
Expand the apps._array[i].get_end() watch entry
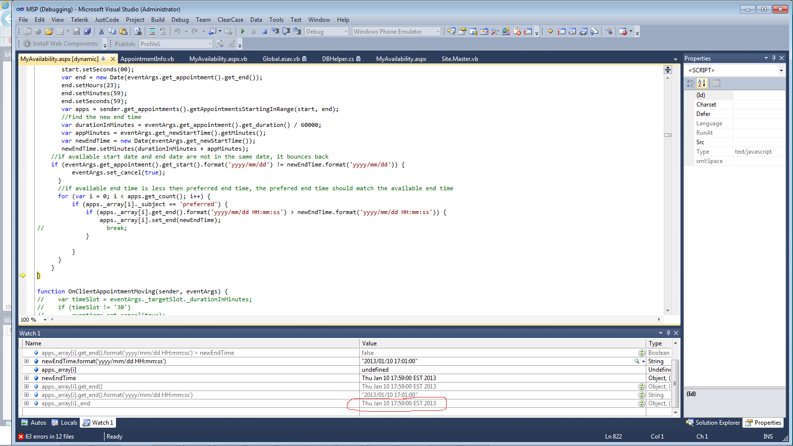(27, 387)
